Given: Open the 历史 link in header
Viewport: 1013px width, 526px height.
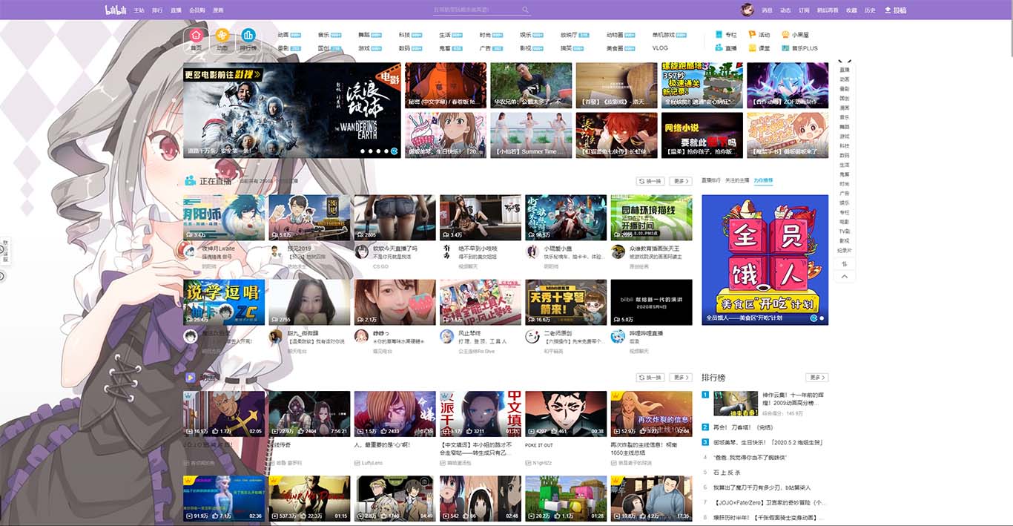Looking at the screenshot, I should 870,10.
